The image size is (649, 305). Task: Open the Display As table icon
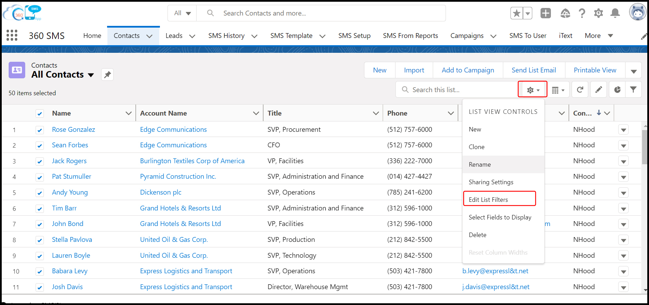click(558, 90)
